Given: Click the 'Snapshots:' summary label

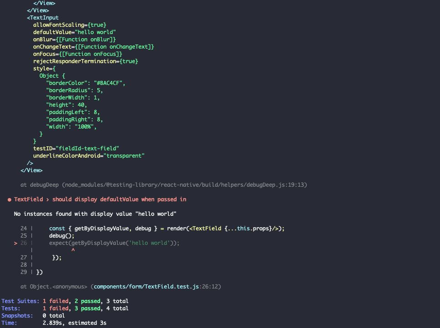Looking at the screenshot, I should 17,316.
